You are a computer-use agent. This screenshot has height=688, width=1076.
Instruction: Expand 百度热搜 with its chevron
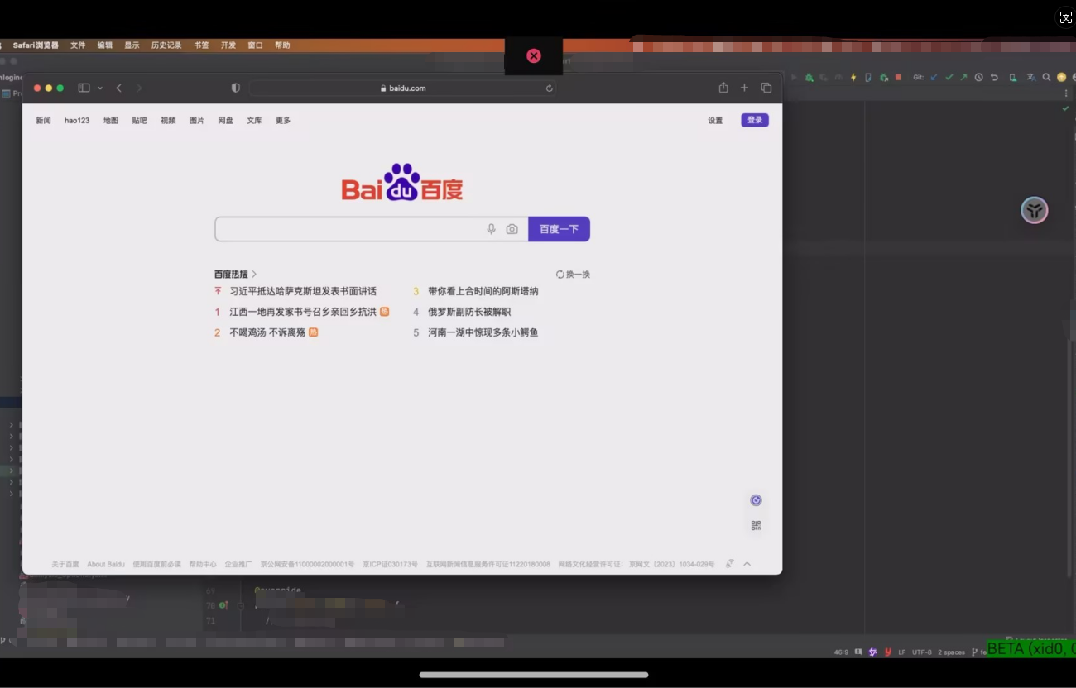(x=254, y=274)
